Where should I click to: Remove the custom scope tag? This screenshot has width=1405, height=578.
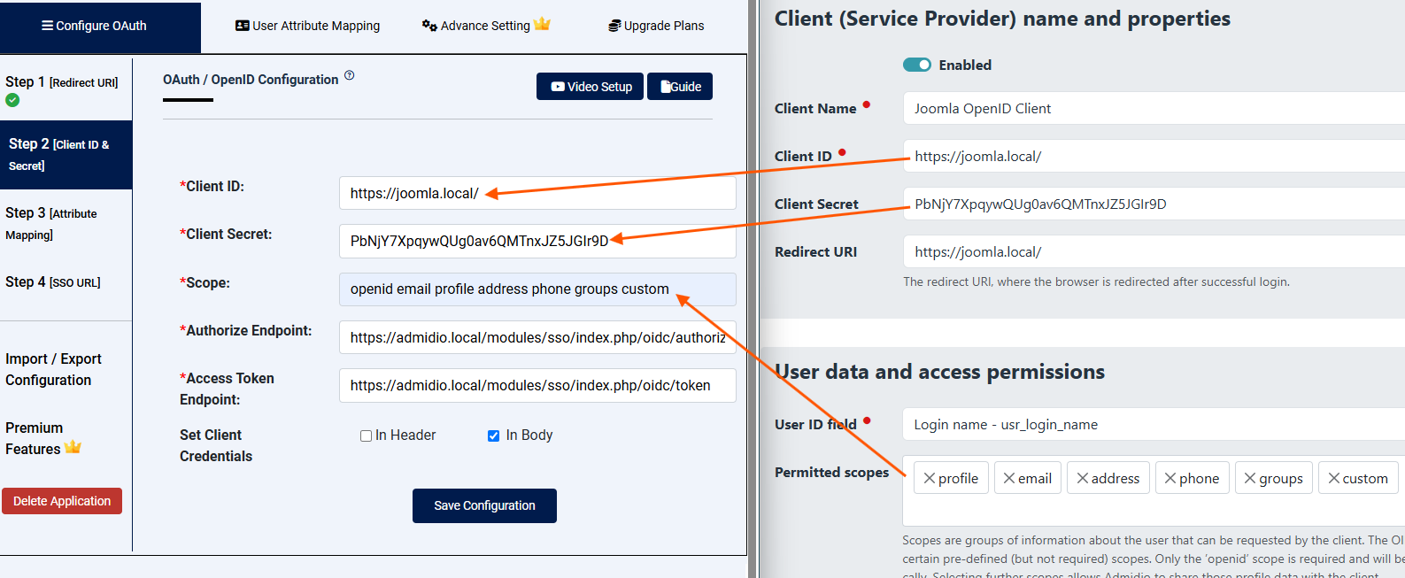tap(1333, 479)
